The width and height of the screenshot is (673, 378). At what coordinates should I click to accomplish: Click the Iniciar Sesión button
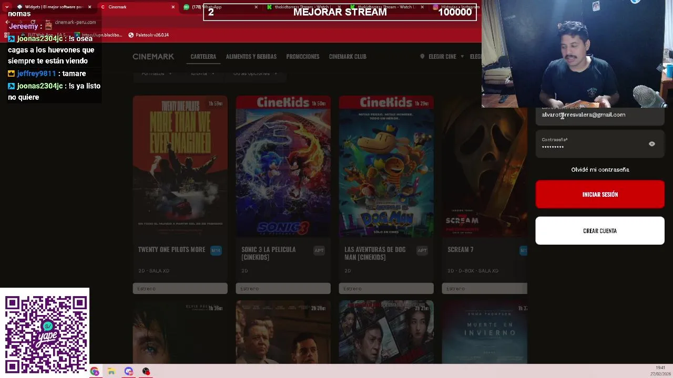pyautogui.click(x=600, y=194)
